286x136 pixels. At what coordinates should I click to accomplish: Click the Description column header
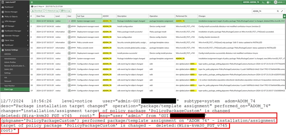[x=133, y=16]
